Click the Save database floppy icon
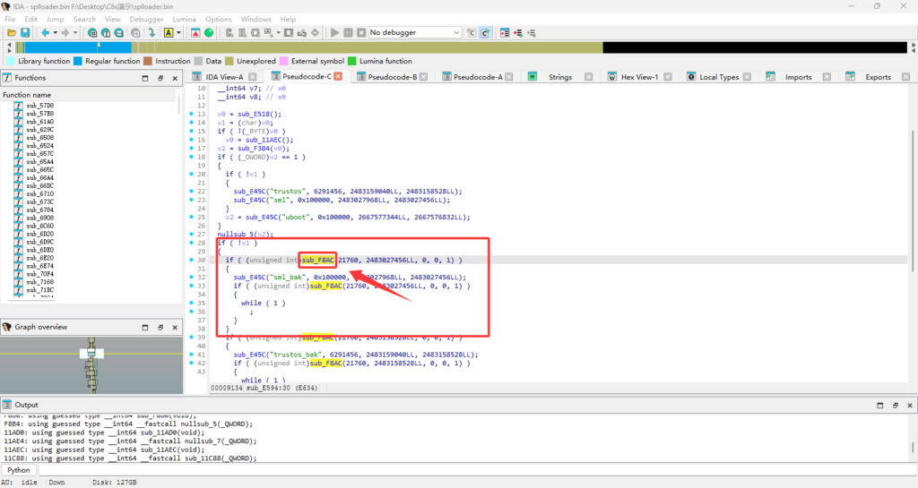Viewport: 918px width, 488px height. click(x=25, y=33)
